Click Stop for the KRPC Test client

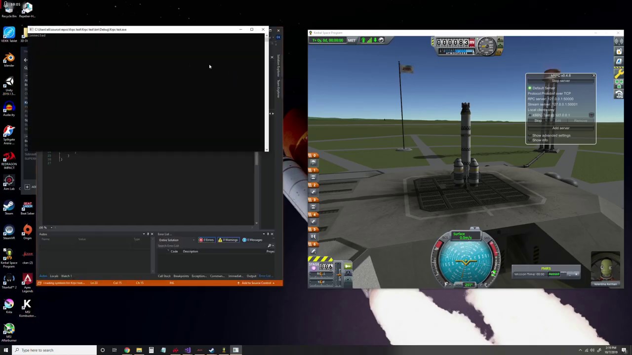[538, 120]
